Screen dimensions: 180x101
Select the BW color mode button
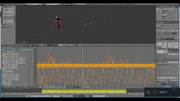click(170, 84)
